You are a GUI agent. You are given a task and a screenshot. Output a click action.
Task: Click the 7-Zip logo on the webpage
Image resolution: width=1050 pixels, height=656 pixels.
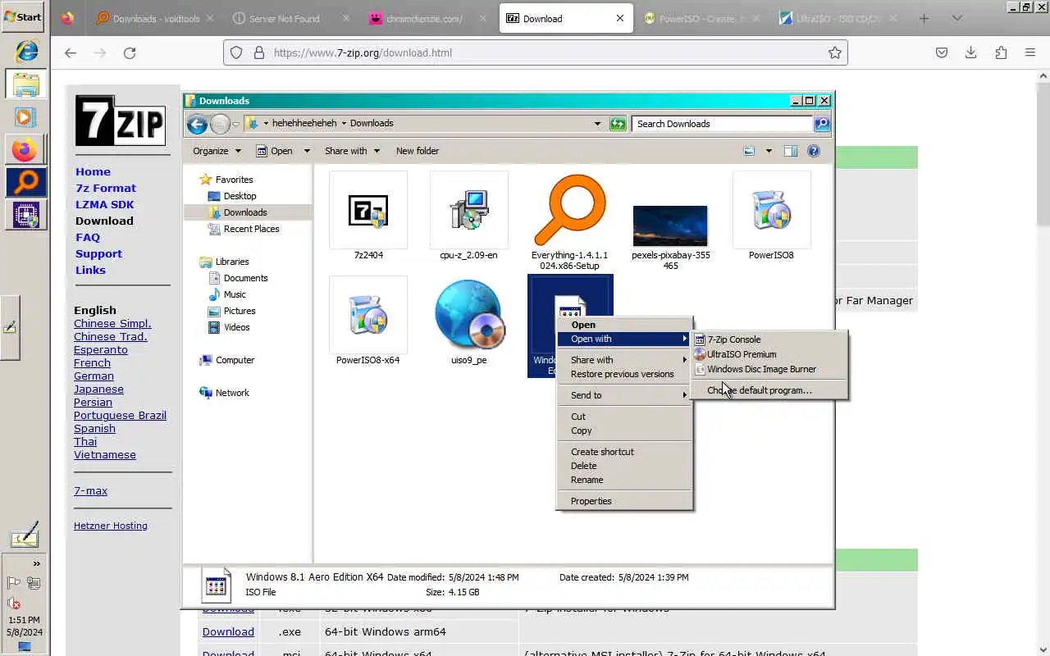[x=121, y=121]
